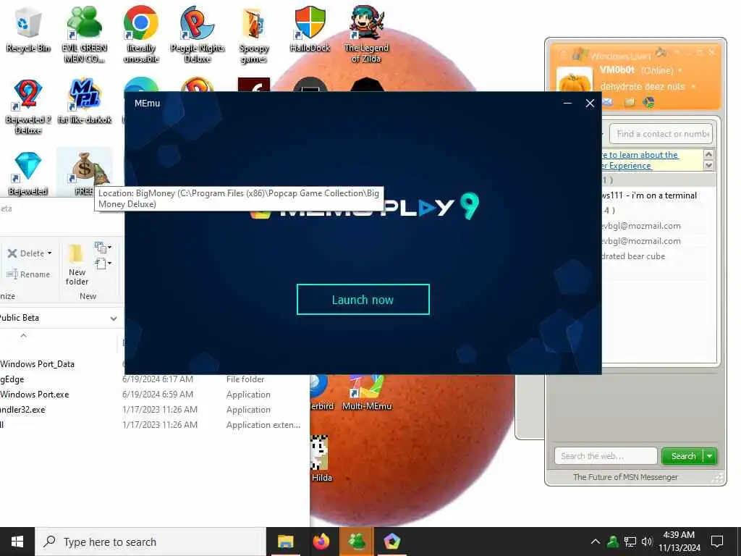Open HalloDock shield shortcut
741x556 pixels.
pyautogui.click(x=310, y=29)
